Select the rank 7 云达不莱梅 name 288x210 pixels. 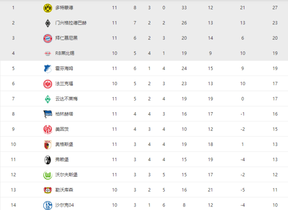point(66,99)
